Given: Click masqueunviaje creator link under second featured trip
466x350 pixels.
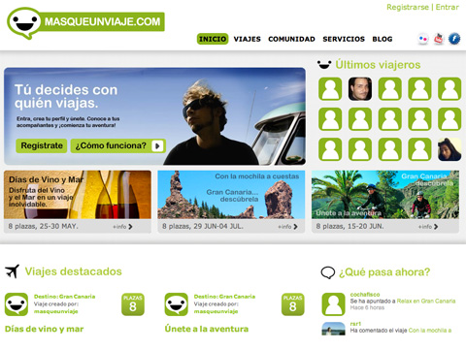Looking at the screenshot, I should (x=216, y=311).
